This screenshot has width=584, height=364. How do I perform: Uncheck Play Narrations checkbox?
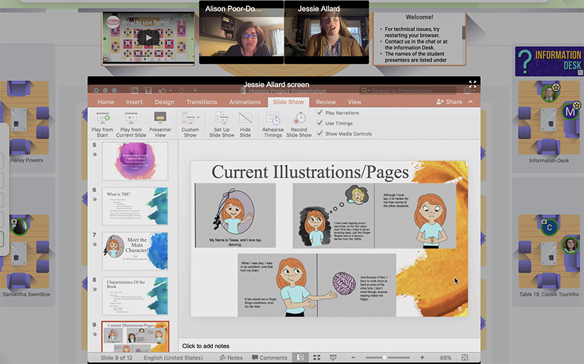pyautogui.click(x=320, y=113)
